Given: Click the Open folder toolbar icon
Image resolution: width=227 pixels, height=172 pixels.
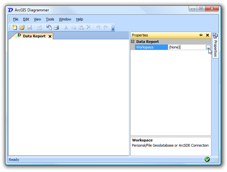Looking at the screenshot, I should 22,27.
